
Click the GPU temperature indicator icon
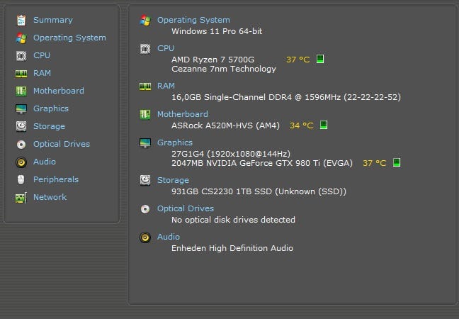[x=397, y=163]
